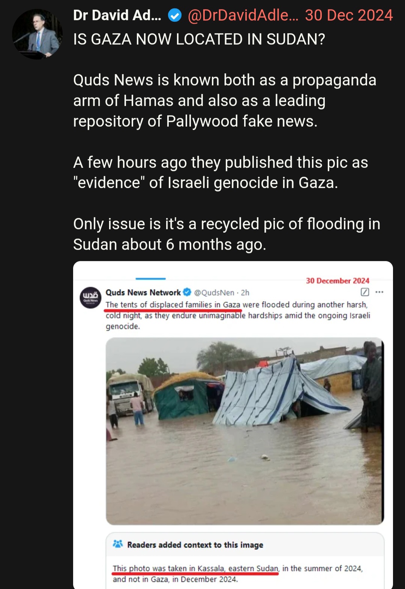Click the red '30 December 2024' label
Image resolution: width=405 pixels, height=589 pixels.
(337, 281)
